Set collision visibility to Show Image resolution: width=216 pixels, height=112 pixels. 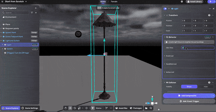pyautogui.click(x=189, y=86)
